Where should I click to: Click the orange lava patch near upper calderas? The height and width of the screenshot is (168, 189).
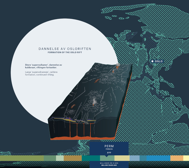pyautogui.click(x=97, y=81)
